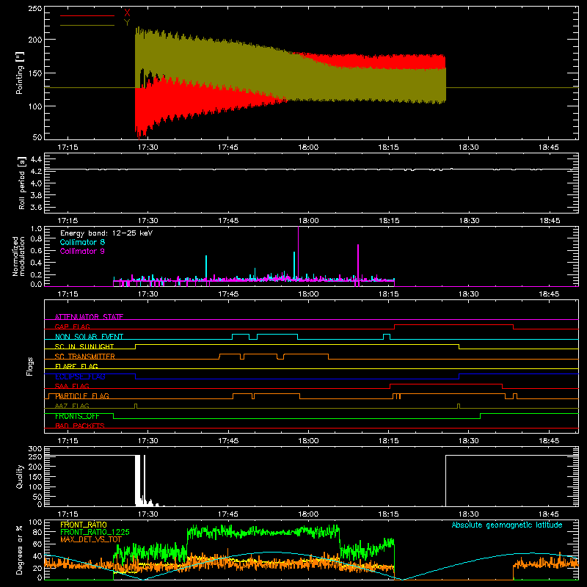Click the 'Absolute geomagnetic latitude' label
The height and width of the screenshot is (587, 587).
point(507,525)
